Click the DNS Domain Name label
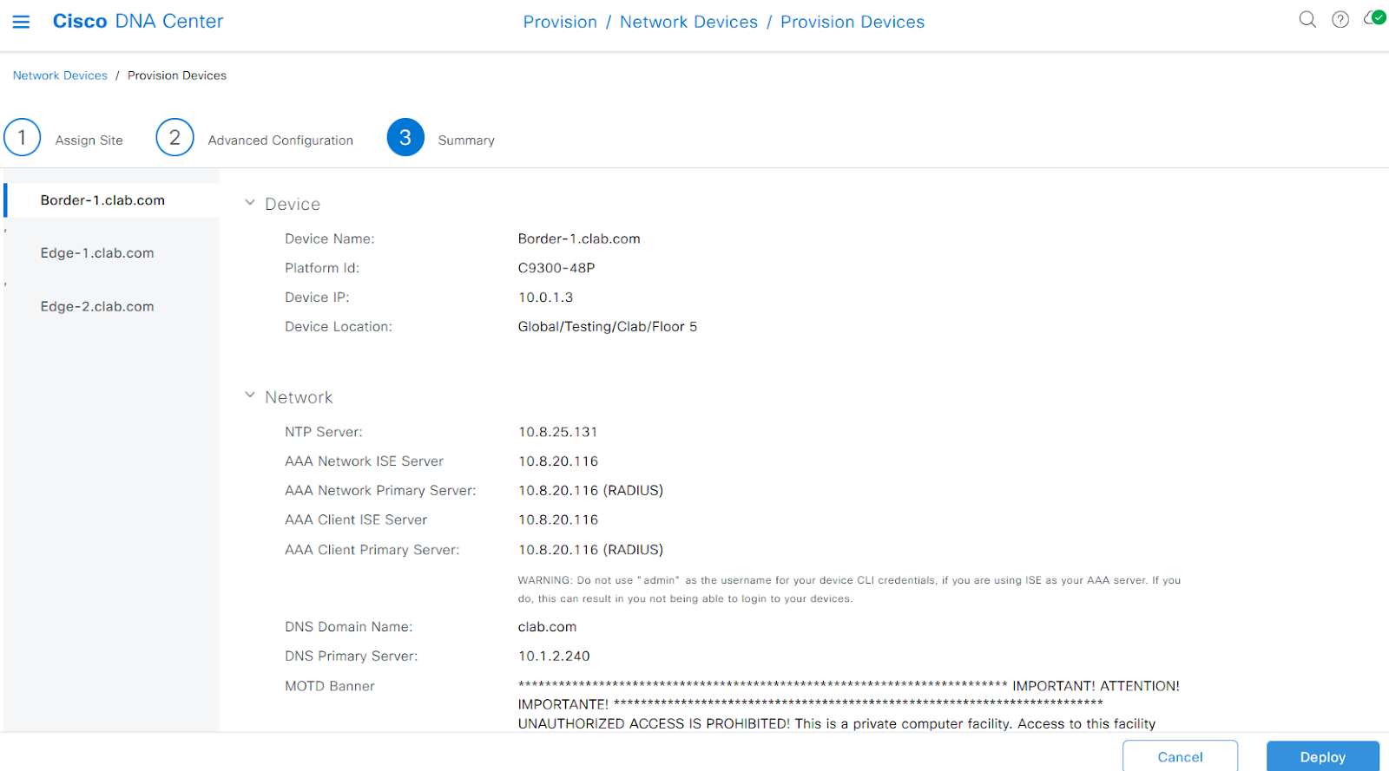Image resolution: width=1389 pixels, height=771 pixels. tap(349, 627)
